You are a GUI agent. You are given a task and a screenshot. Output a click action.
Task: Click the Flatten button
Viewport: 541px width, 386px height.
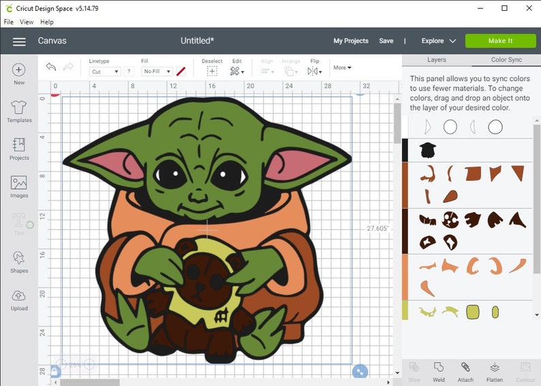pyautogui.click(x=495, y=372)
